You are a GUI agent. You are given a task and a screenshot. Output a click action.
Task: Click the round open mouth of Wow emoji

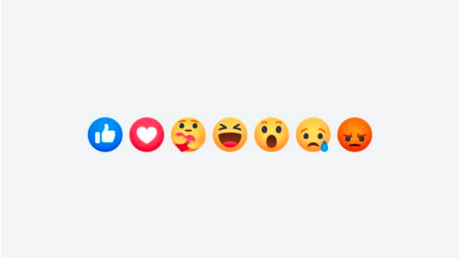coord(271,141)
